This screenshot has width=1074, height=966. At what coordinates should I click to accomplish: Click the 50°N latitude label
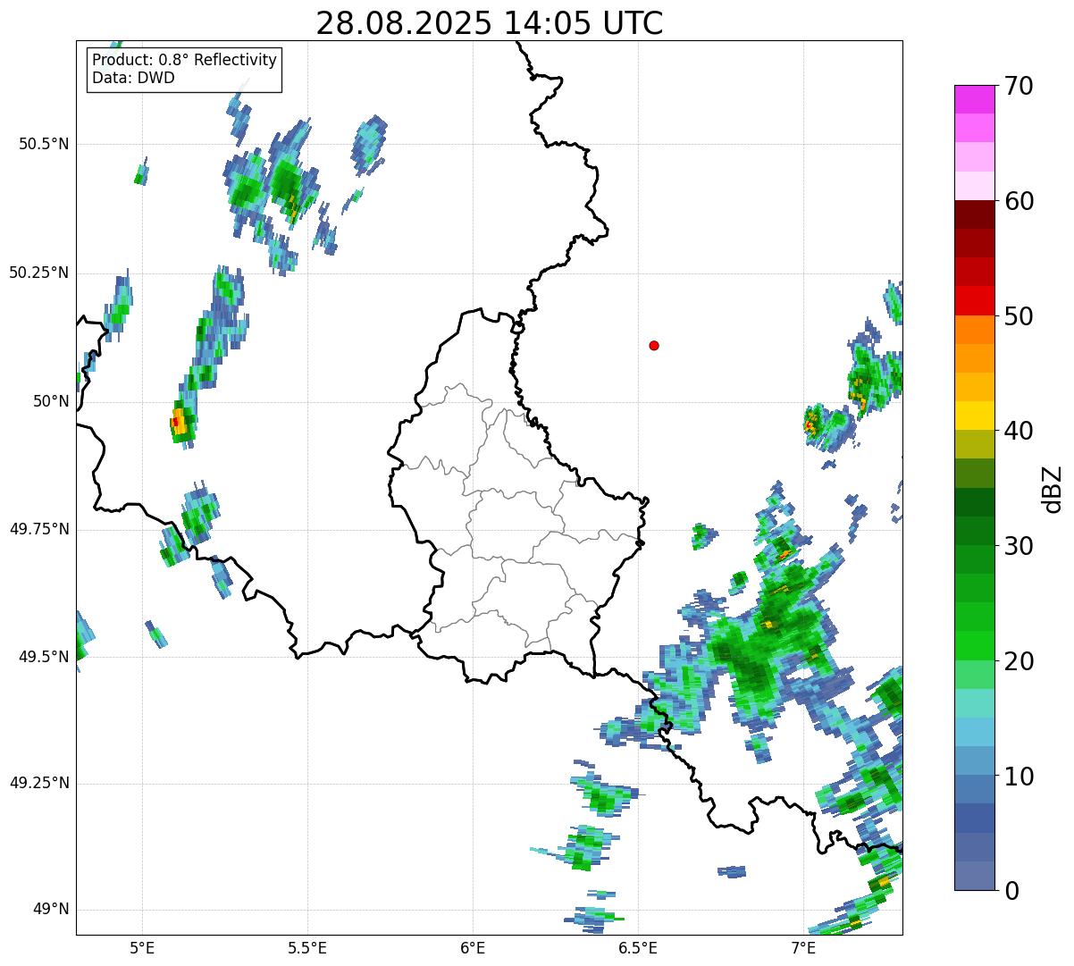tap(51, 401)
